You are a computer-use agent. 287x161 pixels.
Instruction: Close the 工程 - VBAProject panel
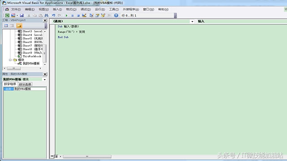(45, 21)
